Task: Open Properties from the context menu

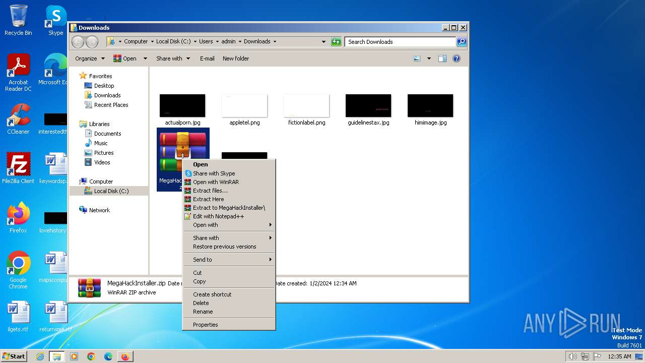Action: pos(229,325)
